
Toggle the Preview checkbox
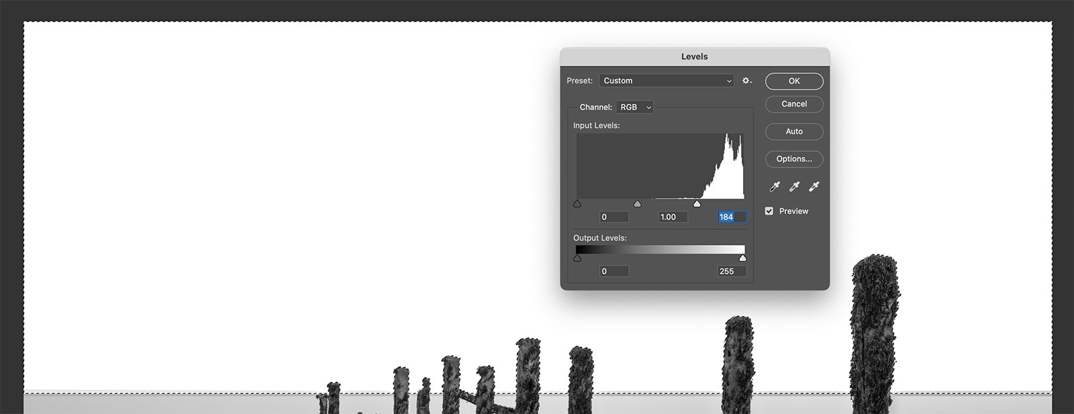coord(769,211)
